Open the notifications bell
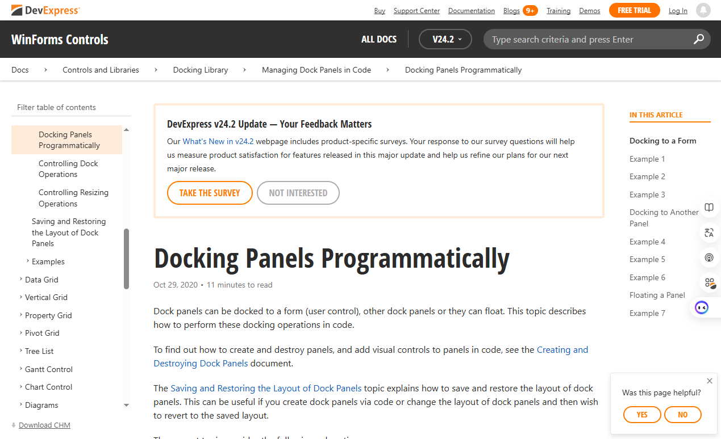The height and width of the screenshot is (439, 721). 703,10
